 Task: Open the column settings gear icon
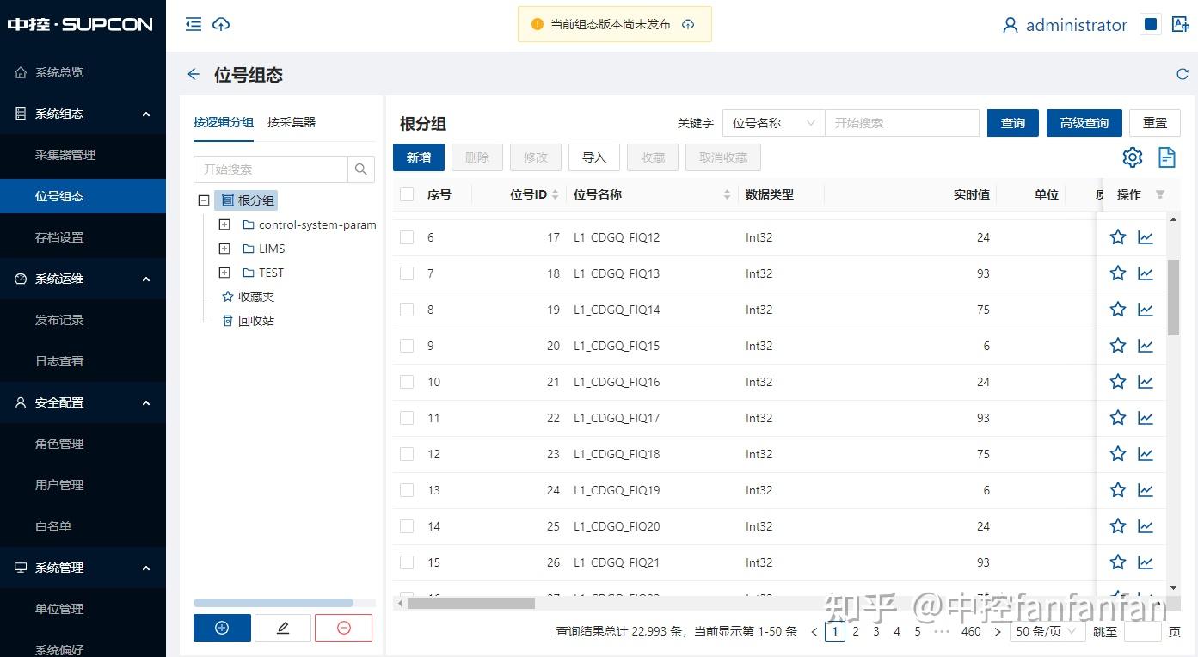1132,157
